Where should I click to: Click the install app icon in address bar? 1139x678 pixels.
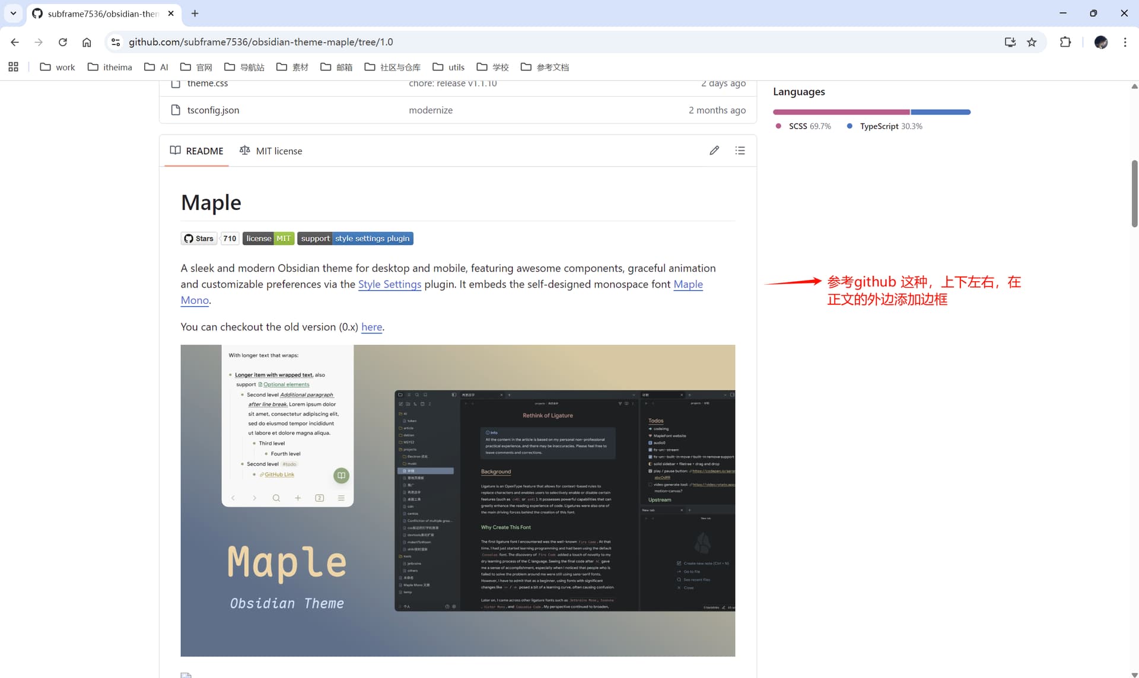tap(1010, 42)
